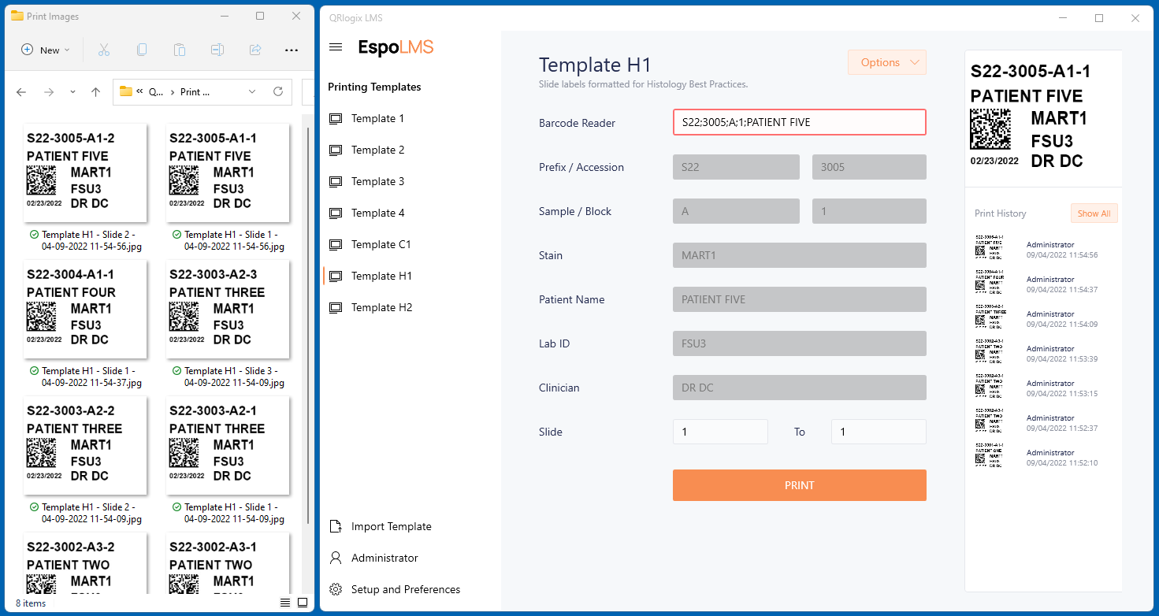Click the Cut icon in Print Images window

pos(103,50)
